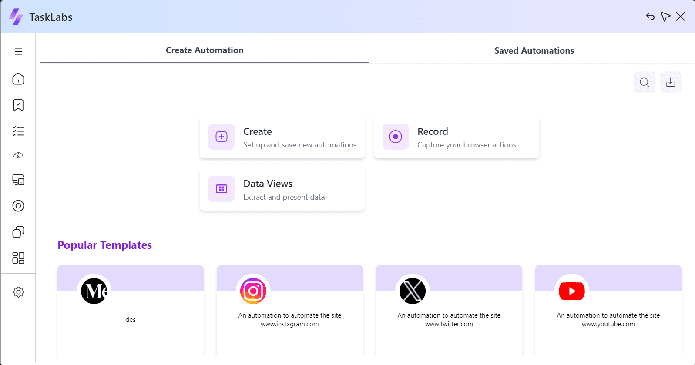Go to Home via sidebar house icon

pyautogui.click(x=18, y=79)
